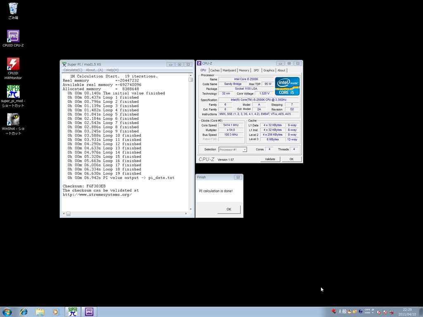The image size is (423, 317).
Task: Click 'PI calculation is done!' message
Action: (216, 191)
